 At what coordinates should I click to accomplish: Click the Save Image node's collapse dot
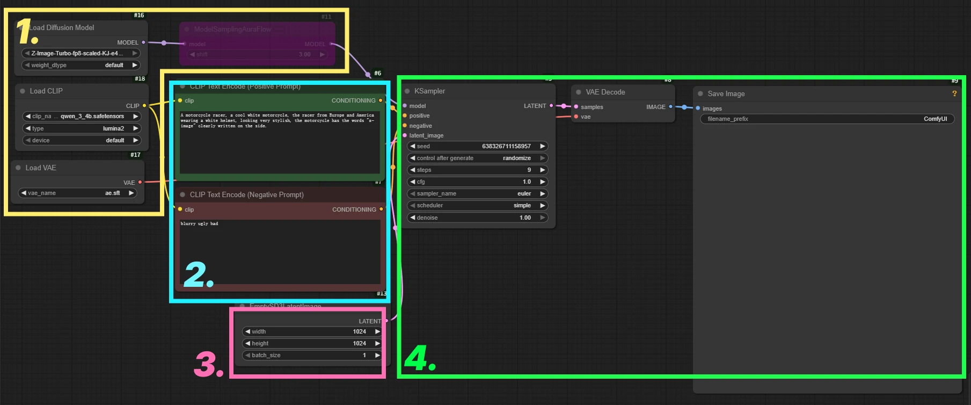click(700, 94)
